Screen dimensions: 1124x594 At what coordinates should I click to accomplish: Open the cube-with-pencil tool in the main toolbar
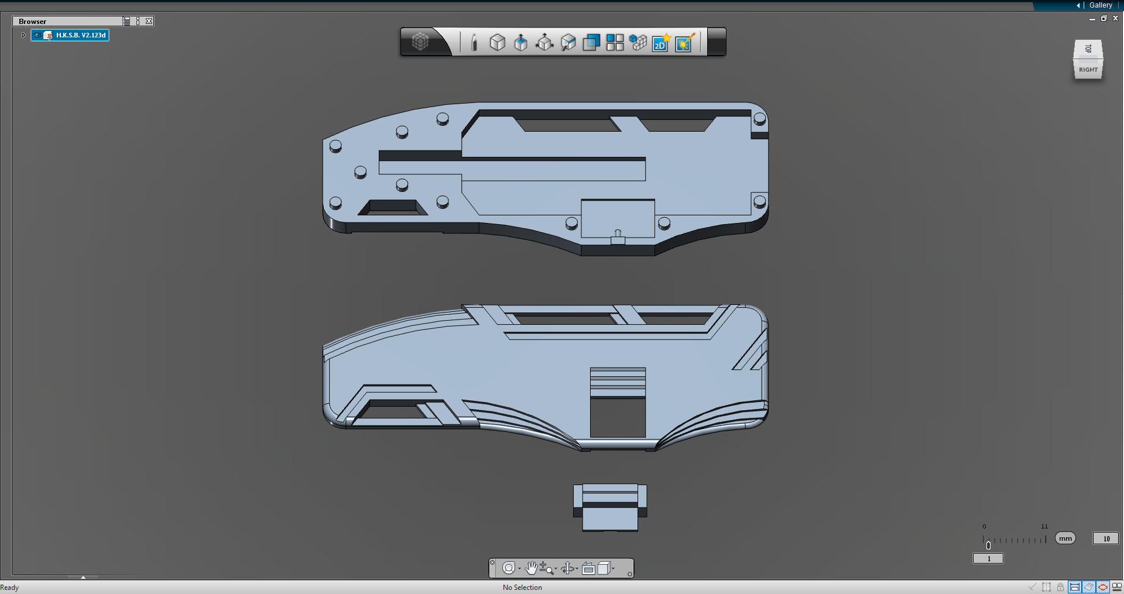(568, 42)
